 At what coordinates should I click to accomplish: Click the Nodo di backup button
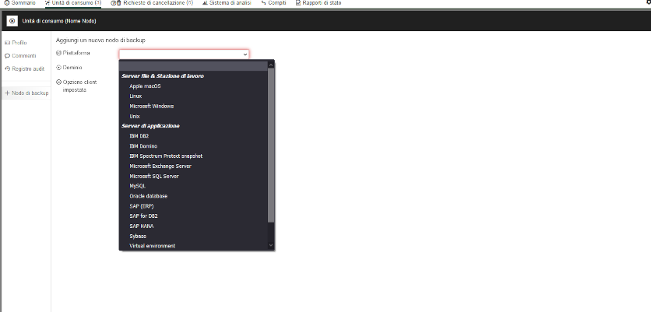26,93
